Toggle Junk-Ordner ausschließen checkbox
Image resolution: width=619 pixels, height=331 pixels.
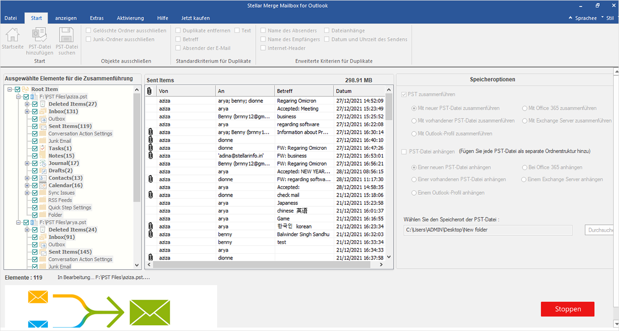tap(88, 39)
